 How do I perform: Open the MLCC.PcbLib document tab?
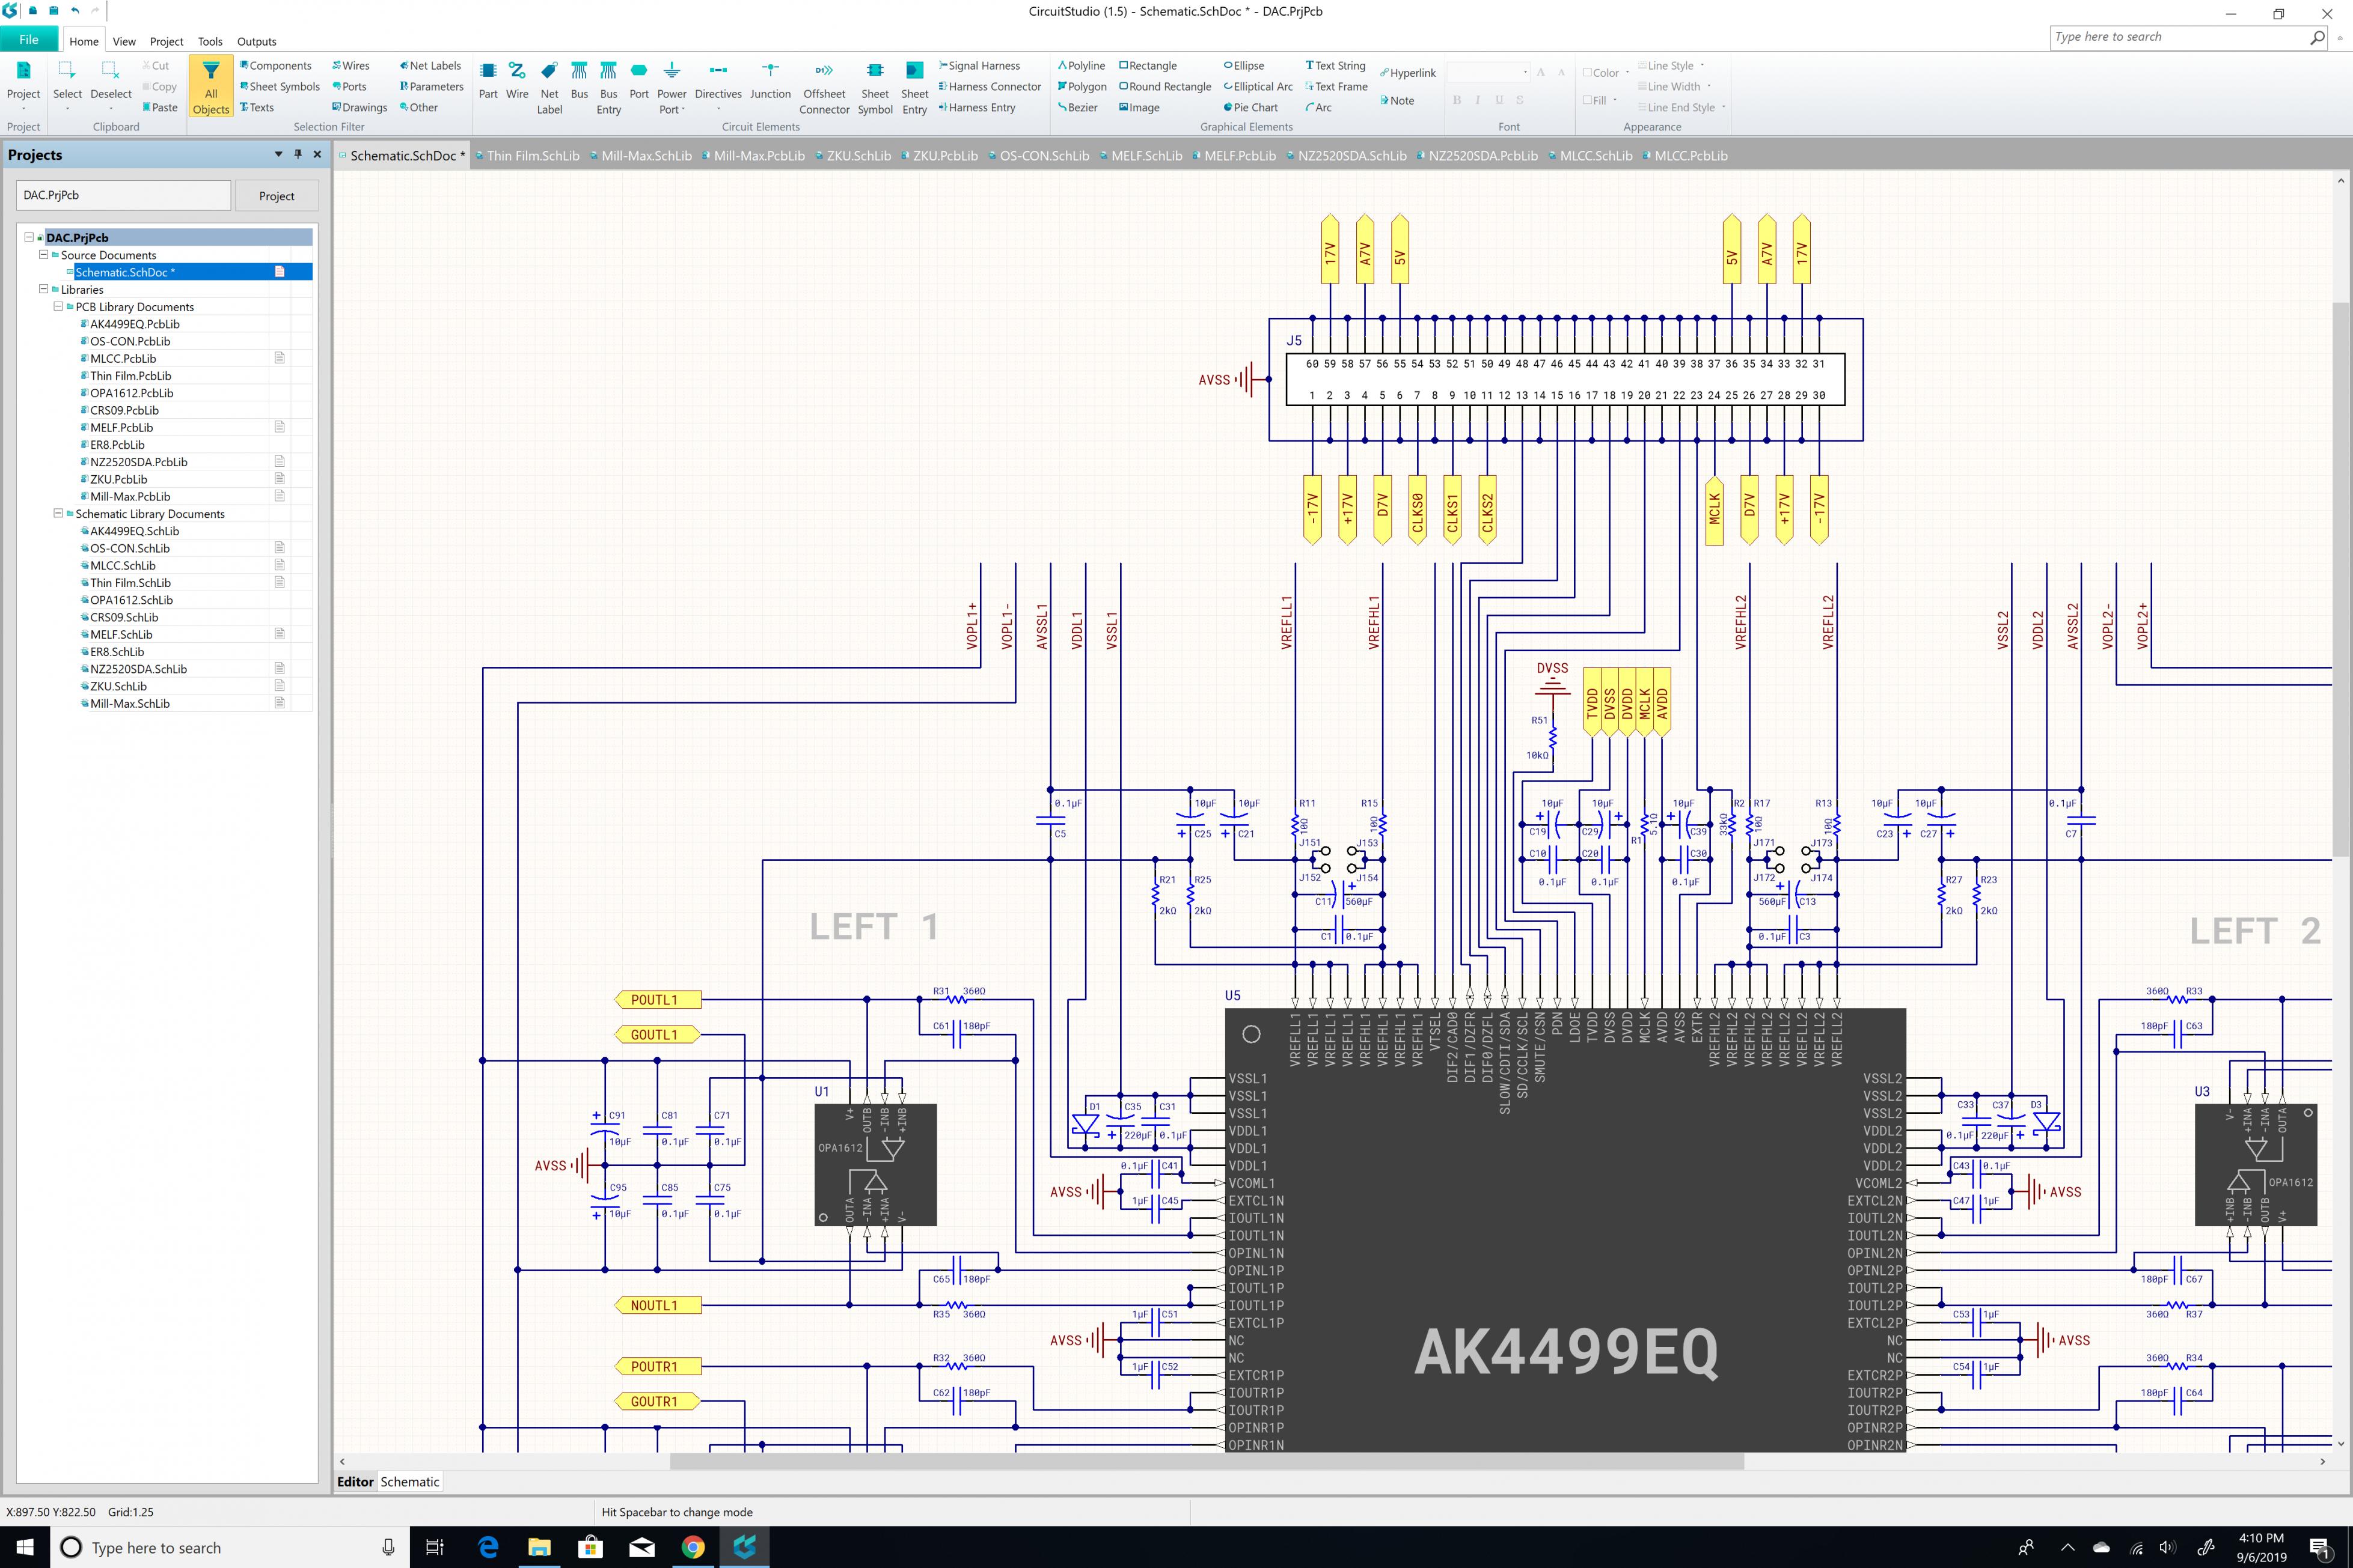pos(1684,156)
